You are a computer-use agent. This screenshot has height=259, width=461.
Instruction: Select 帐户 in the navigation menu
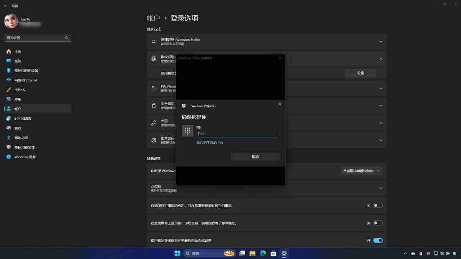pyautogui.click(x=18, y=109)
